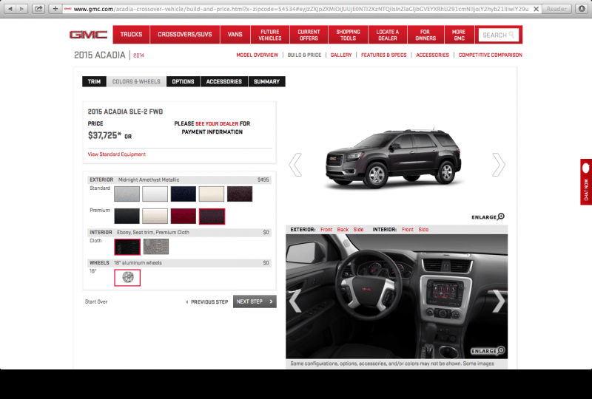592x399 pixels.
Task: Show next exterior vehicle image arrow
Action: [498, 165]
